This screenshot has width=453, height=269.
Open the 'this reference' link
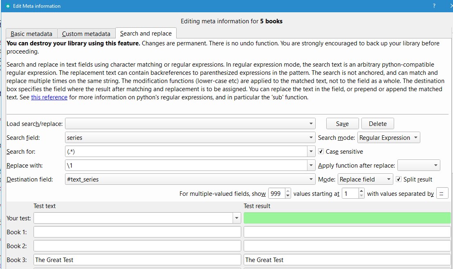49,97
